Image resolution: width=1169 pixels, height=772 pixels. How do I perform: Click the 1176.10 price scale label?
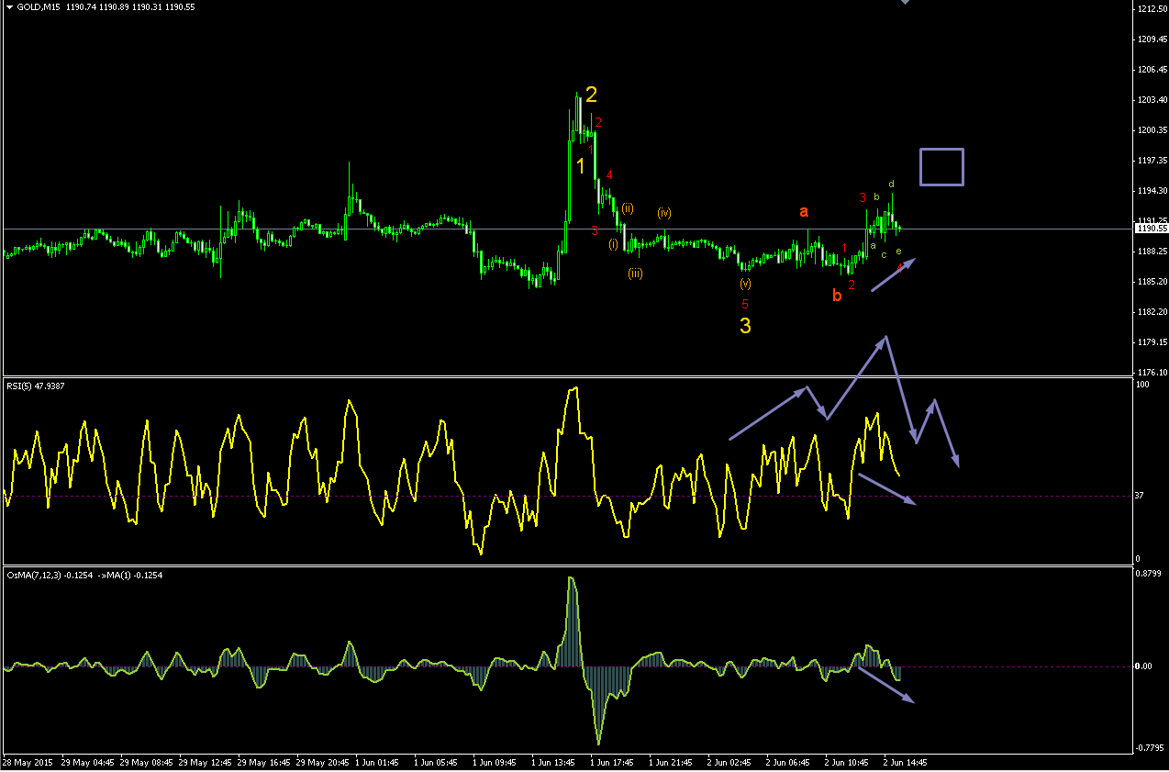[1151, 373]
